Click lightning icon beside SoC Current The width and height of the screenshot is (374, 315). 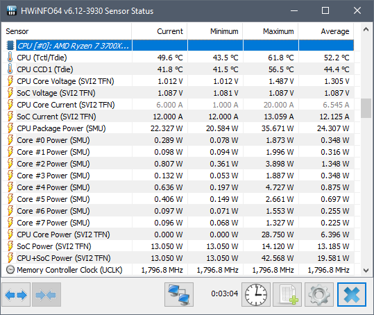point(10,117)
